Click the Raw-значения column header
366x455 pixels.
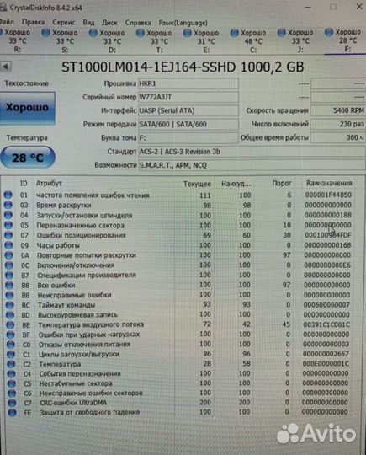click(329, 183)
